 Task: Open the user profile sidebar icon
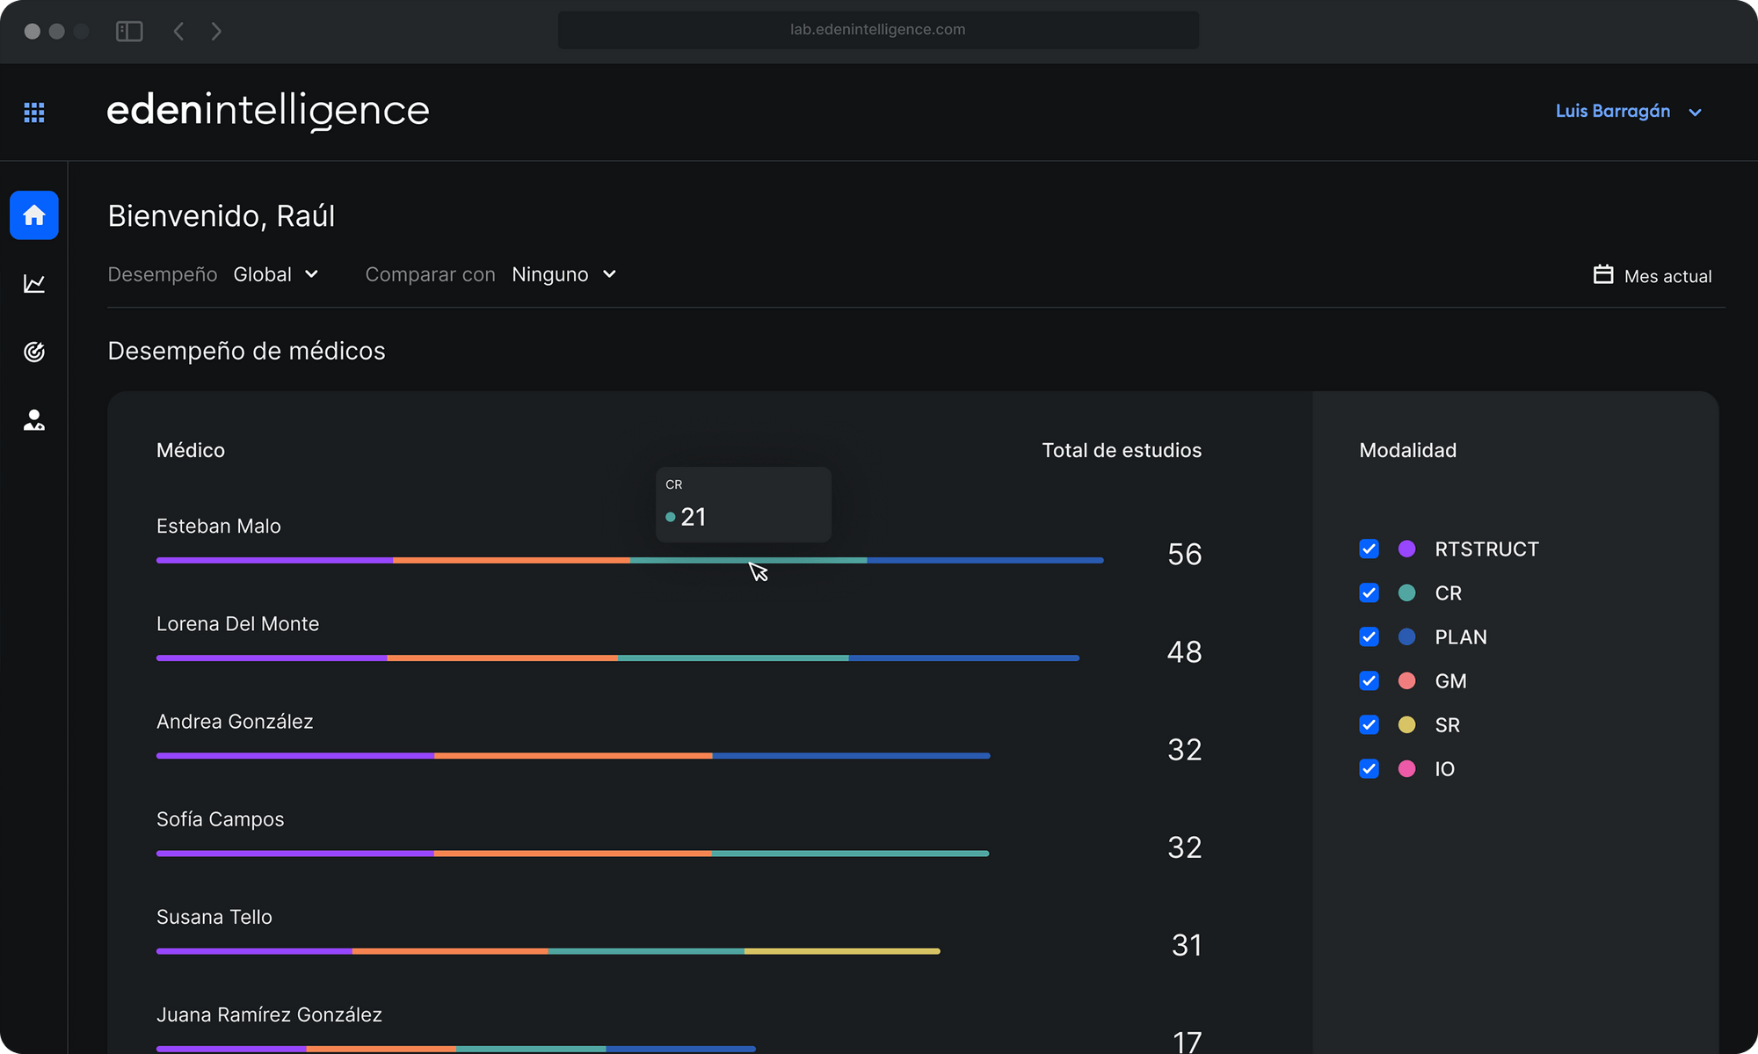pos(34,420)
